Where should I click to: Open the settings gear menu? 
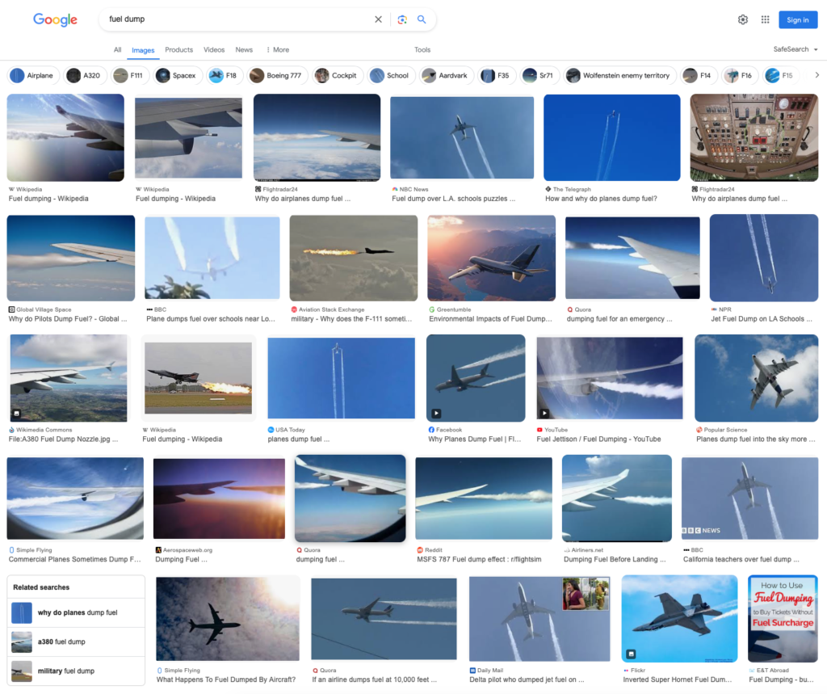point(742,19)
